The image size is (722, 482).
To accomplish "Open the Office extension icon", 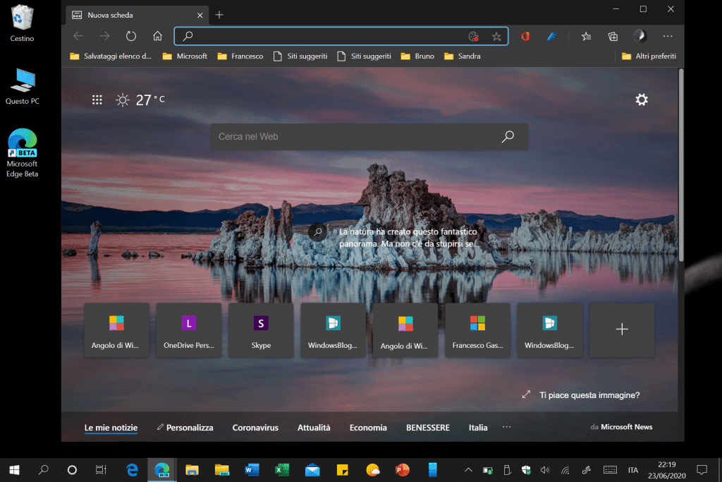I will [x=525, y=36].
